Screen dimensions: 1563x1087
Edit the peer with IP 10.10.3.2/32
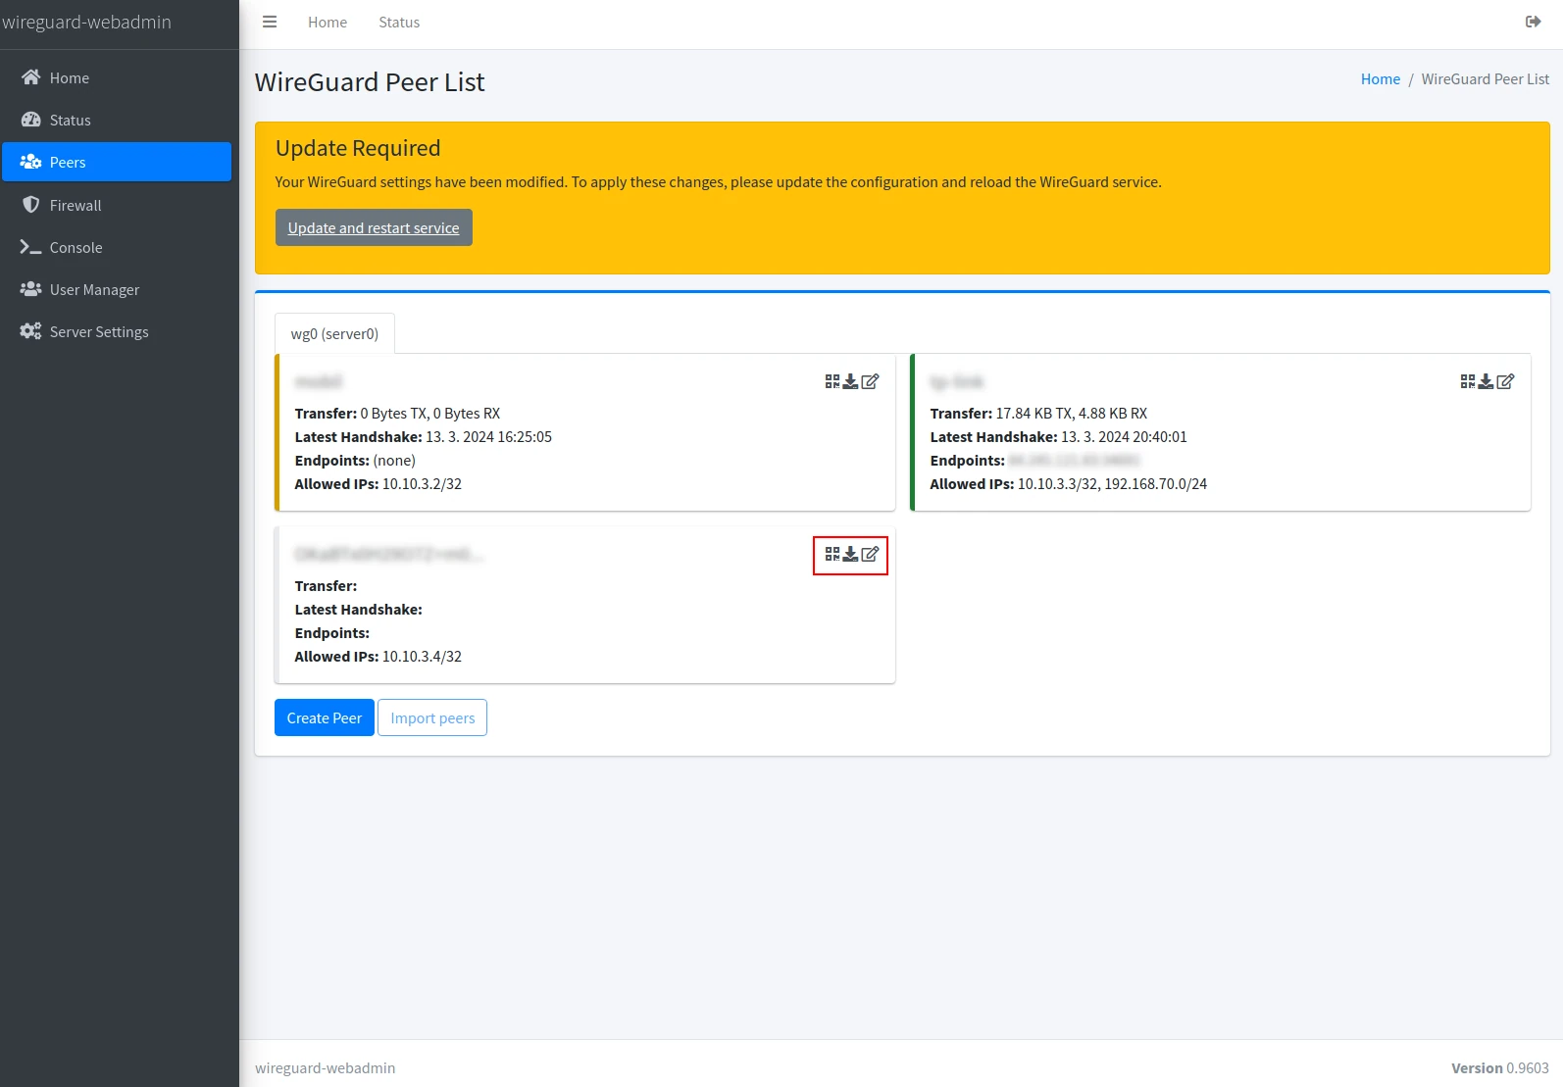[x=870, y=381]
